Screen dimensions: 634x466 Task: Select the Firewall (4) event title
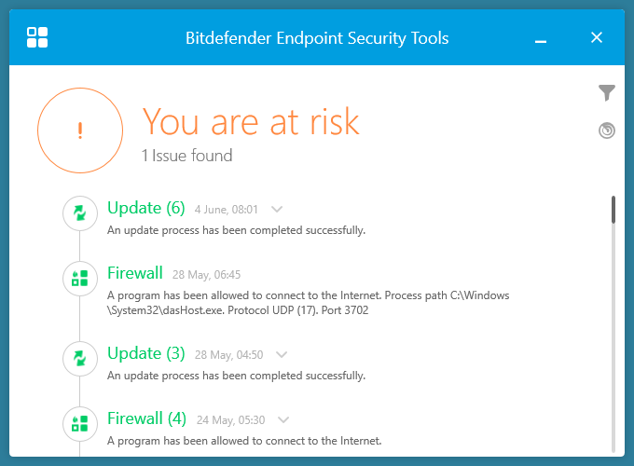(146, 418)
